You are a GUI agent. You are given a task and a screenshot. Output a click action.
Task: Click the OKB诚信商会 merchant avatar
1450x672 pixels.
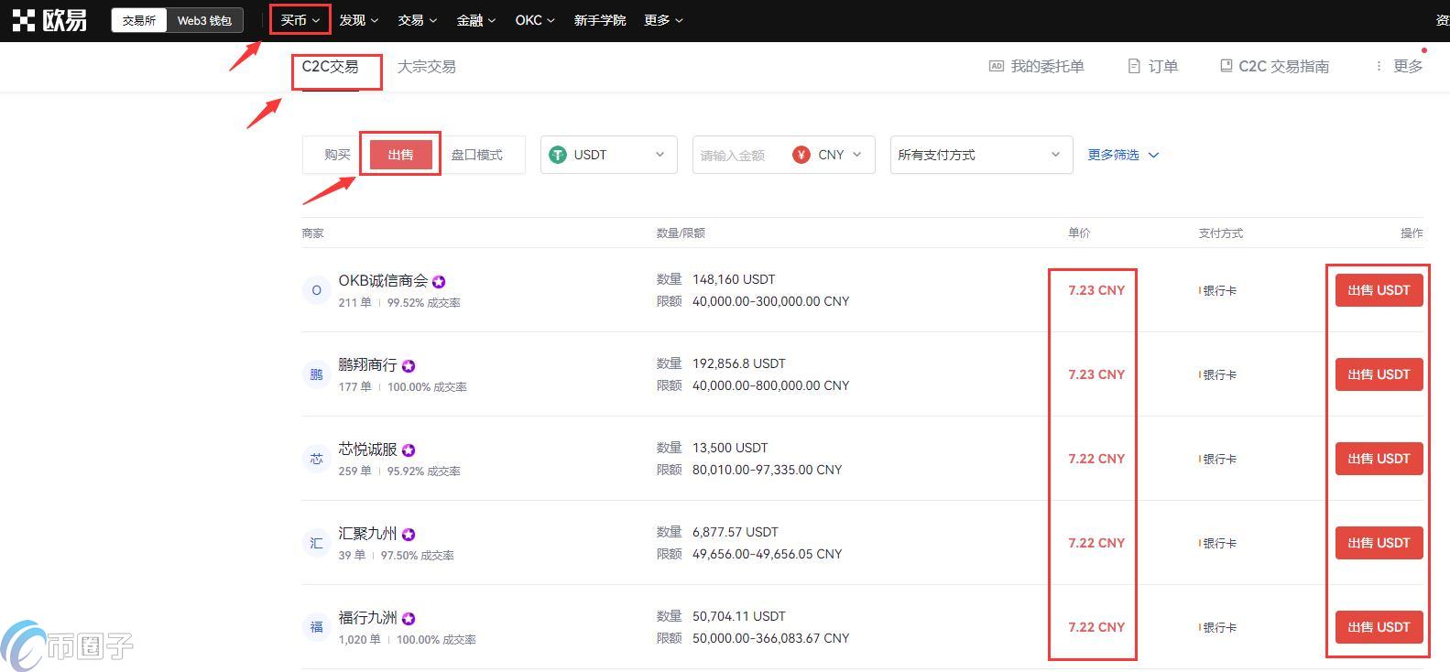coord(316,290)
